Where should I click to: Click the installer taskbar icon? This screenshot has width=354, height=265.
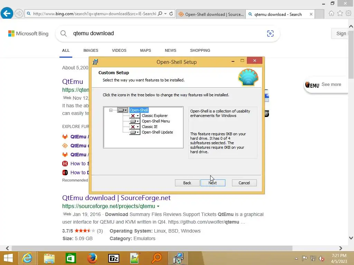click(x=178, y=258)
